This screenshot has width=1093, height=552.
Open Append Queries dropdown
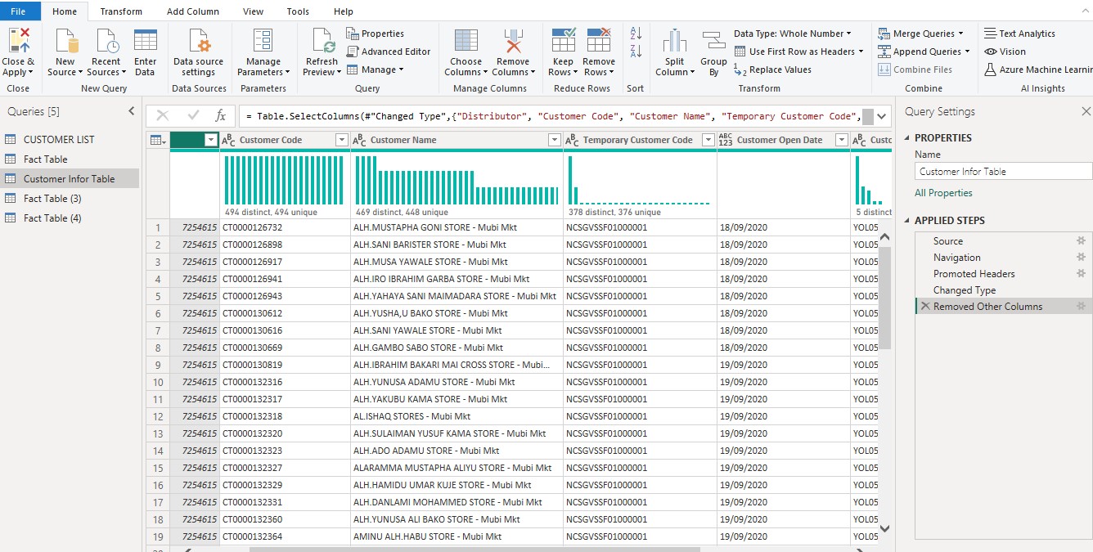click(x=924, y=52)
